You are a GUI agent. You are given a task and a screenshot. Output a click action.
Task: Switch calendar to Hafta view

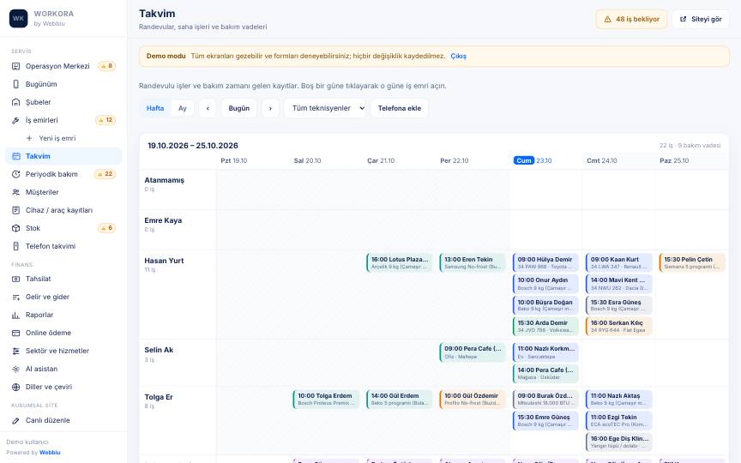click(155, 108)
